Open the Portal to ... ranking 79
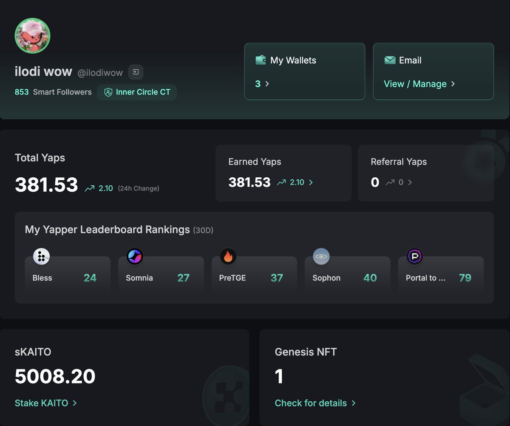Screen dimensions: 510x426 point(465,278)
